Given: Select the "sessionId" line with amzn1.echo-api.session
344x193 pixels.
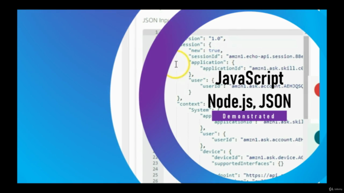Looking at the screenshot, I should coord(246,56).
